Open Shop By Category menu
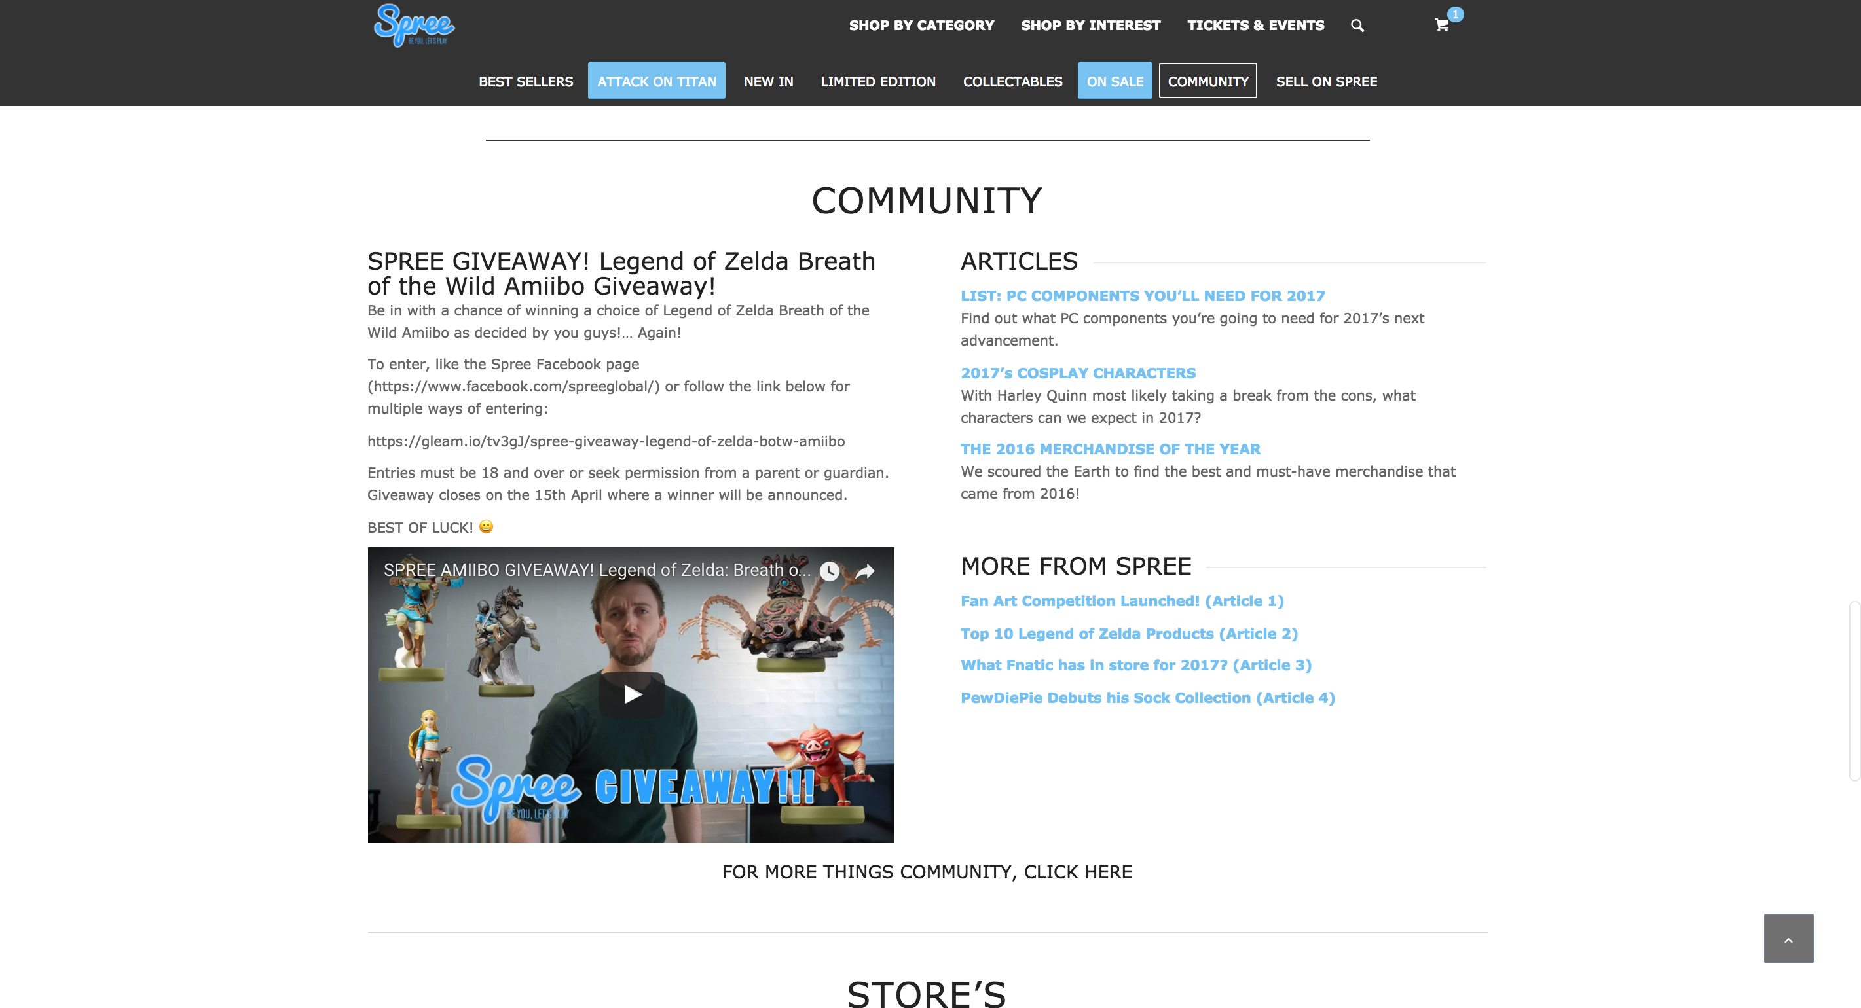1861x1008 pixels. 922,26
